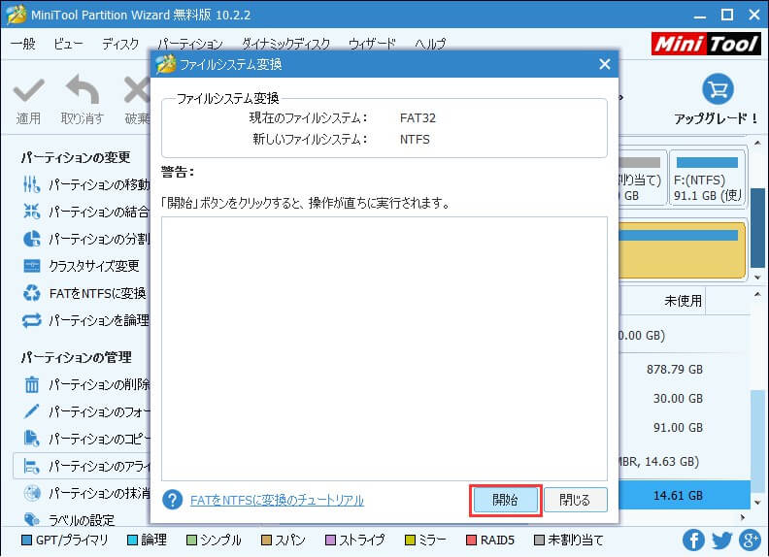Select the クラスタサイズ変更 sidebar item
Viewport: 769px width, 557px height.
(x=93, y=266)
